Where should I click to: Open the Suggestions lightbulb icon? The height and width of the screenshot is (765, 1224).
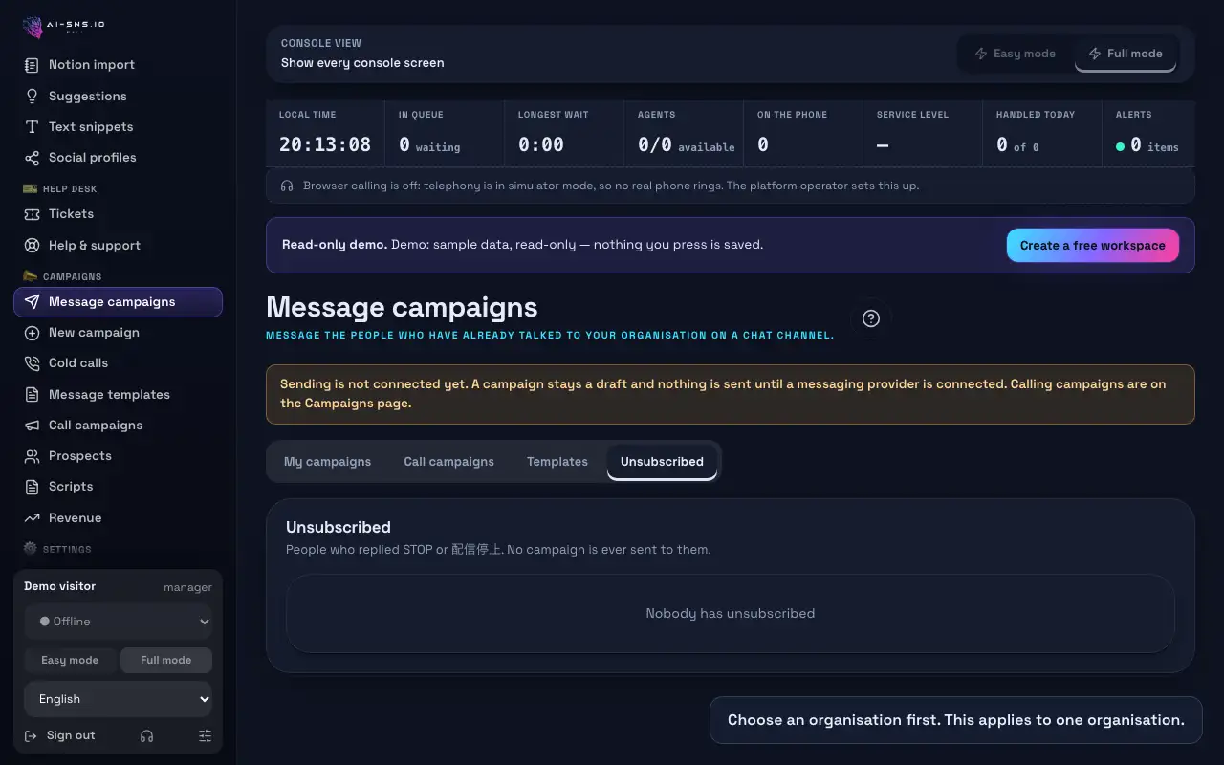click(x=33, y=97)
